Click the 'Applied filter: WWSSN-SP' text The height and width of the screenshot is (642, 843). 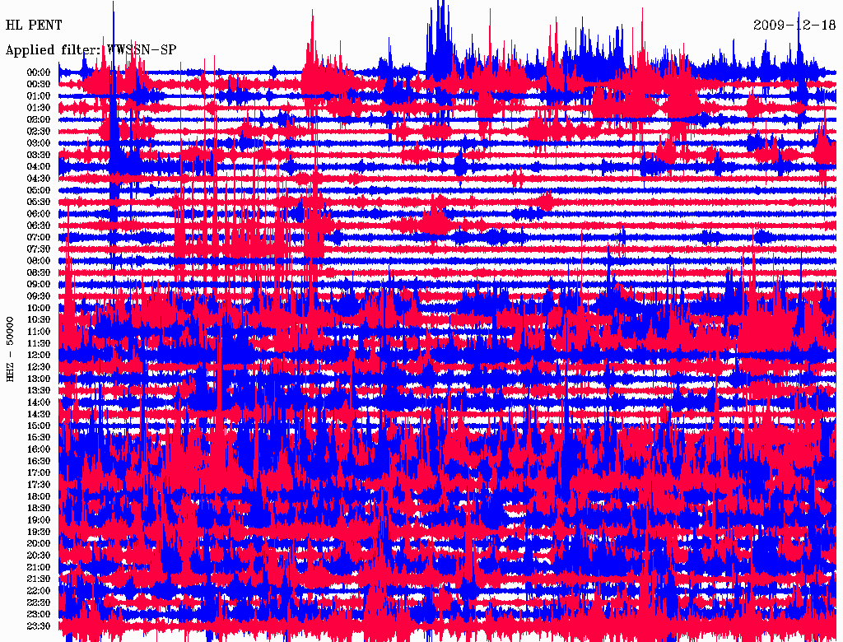coord(91,50)
